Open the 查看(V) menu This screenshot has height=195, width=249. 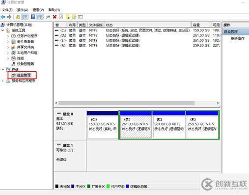(x=38, y=10)
